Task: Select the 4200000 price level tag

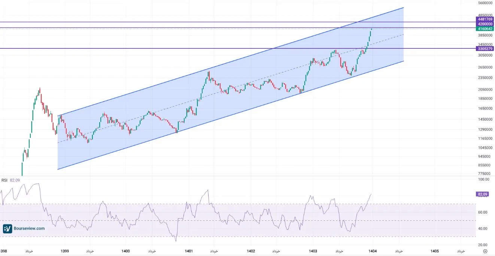Action: coord(485,24)
